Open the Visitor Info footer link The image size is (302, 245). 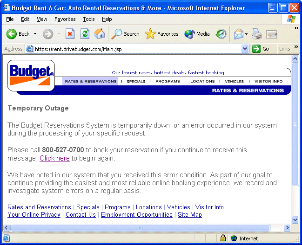(x=209, y=207)
